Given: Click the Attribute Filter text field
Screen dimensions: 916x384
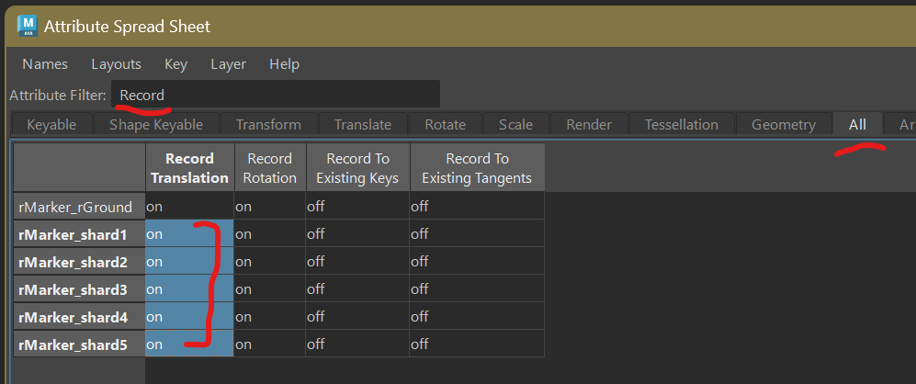Looking at the screenshot, I should [275, 95].
